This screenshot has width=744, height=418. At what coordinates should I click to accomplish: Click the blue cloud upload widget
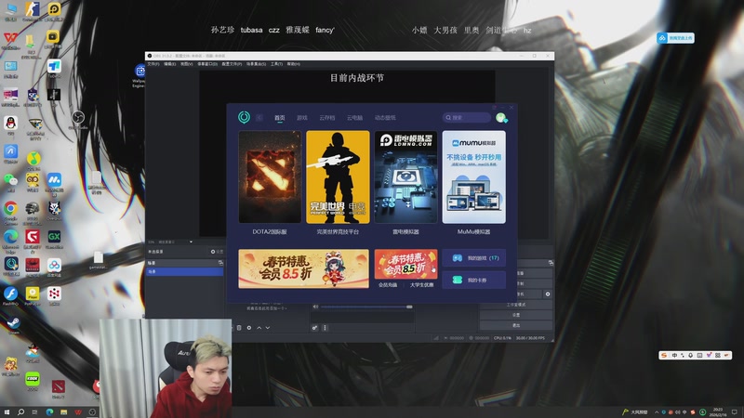pos(676,38)
